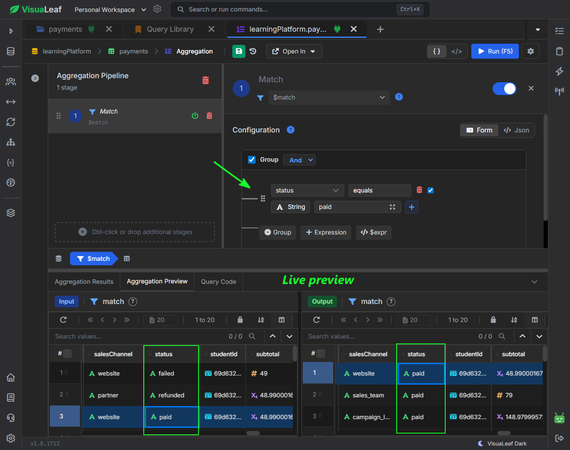
Task: Open the broadcast tower icon in right sidebar
Action: coord(559,91)
